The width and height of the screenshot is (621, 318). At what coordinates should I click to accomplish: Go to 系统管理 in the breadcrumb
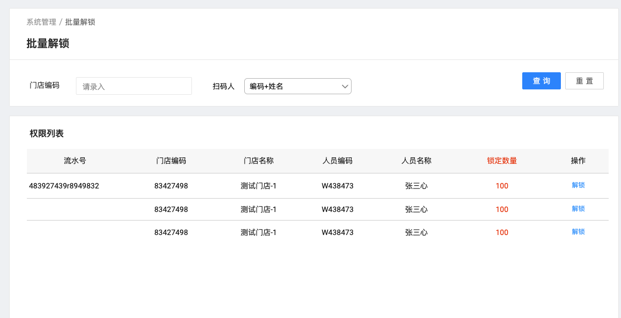41,22
